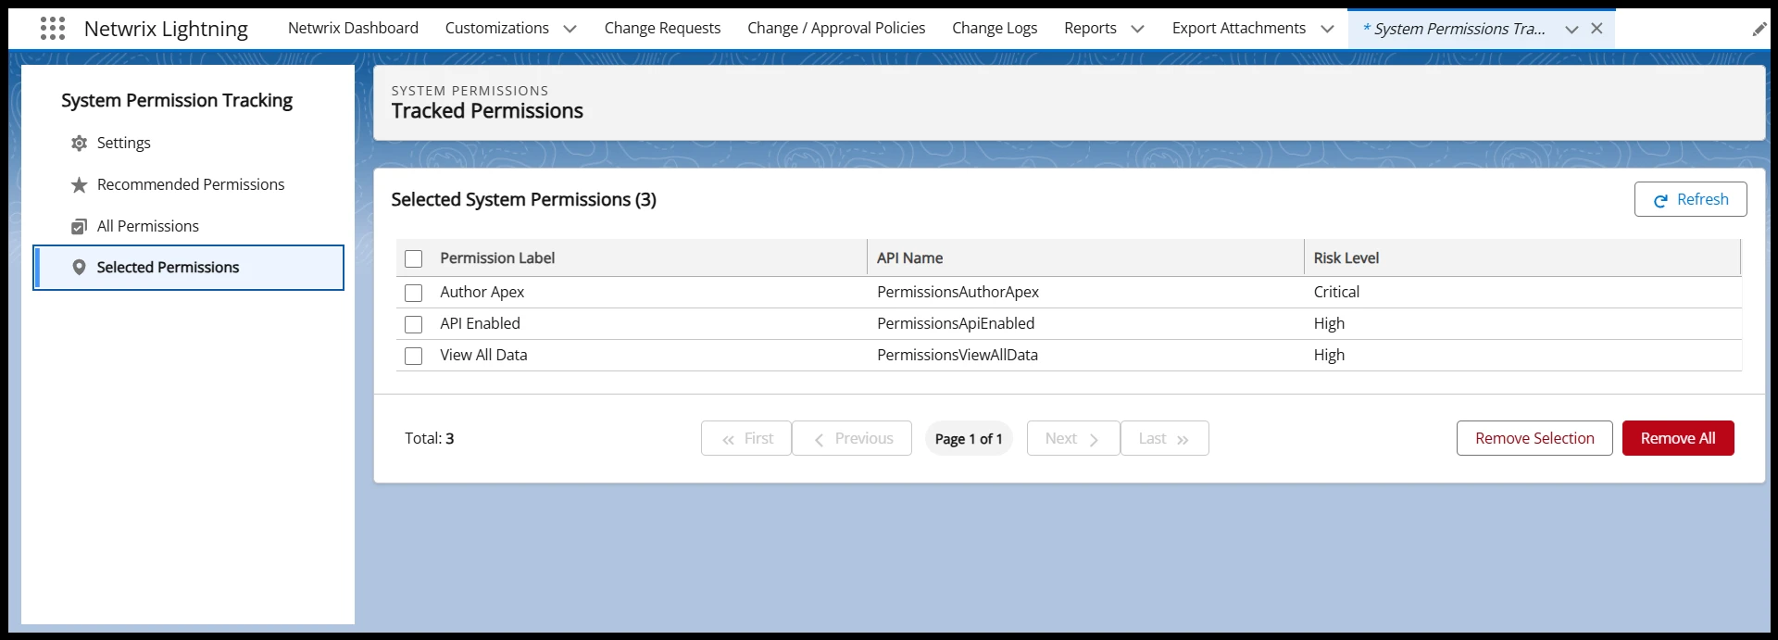
Task: Click the High risk level for API Enabled
Action: 1329,323
